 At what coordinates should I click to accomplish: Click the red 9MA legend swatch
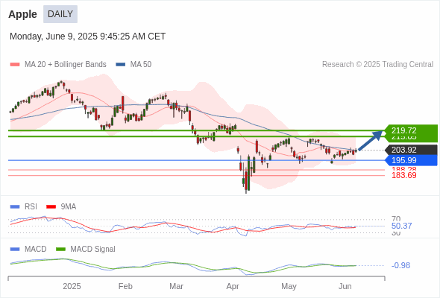[x=51, y=207]
